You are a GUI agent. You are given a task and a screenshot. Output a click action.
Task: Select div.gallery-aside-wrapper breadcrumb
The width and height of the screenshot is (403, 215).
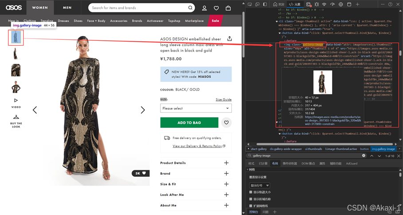(x=286, y=149)
